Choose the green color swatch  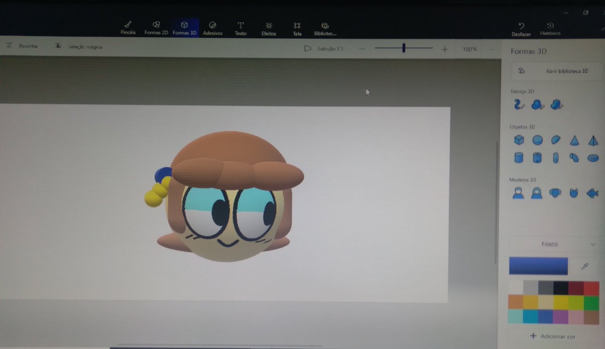(591, 302)
